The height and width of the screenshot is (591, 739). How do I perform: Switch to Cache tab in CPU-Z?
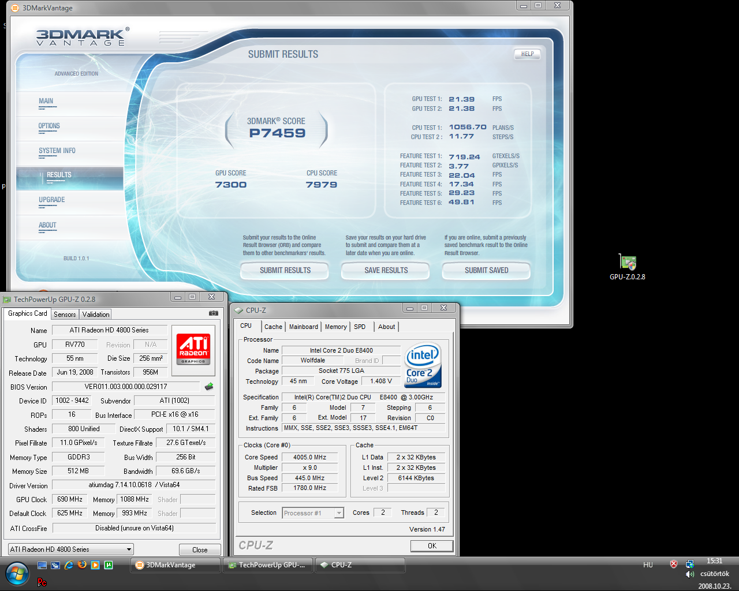pos(273,327)
